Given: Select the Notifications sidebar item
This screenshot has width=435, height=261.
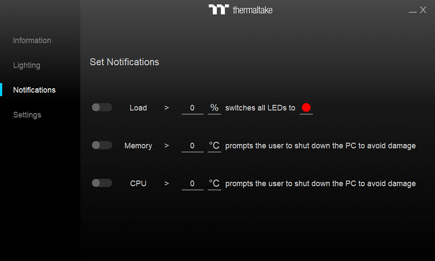Looking at the screenshot, I should (x=34, y=90).
